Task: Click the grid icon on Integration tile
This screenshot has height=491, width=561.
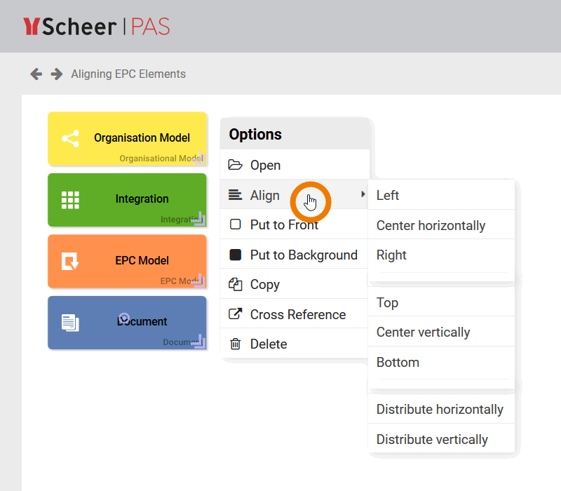Action: pyautogui.click(x=70, y=199)
